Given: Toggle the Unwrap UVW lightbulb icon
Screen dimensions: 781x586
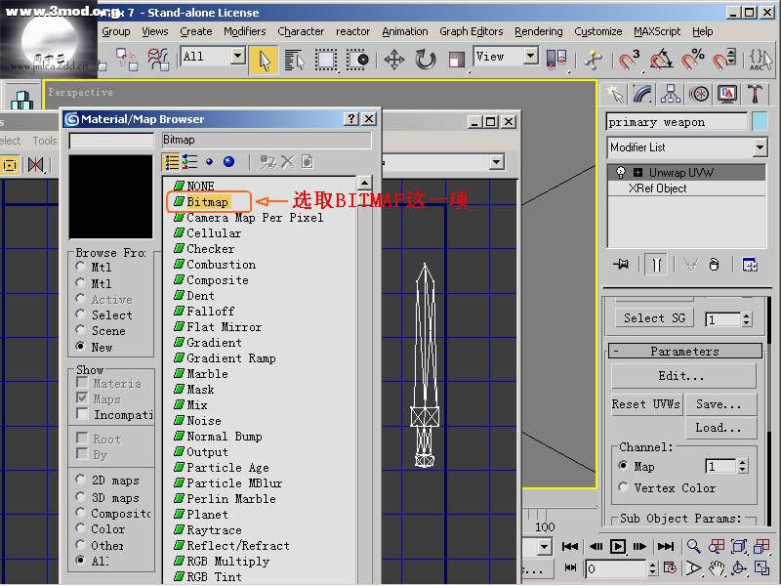Looking at the screenshot, I should (x=620, y=173).
